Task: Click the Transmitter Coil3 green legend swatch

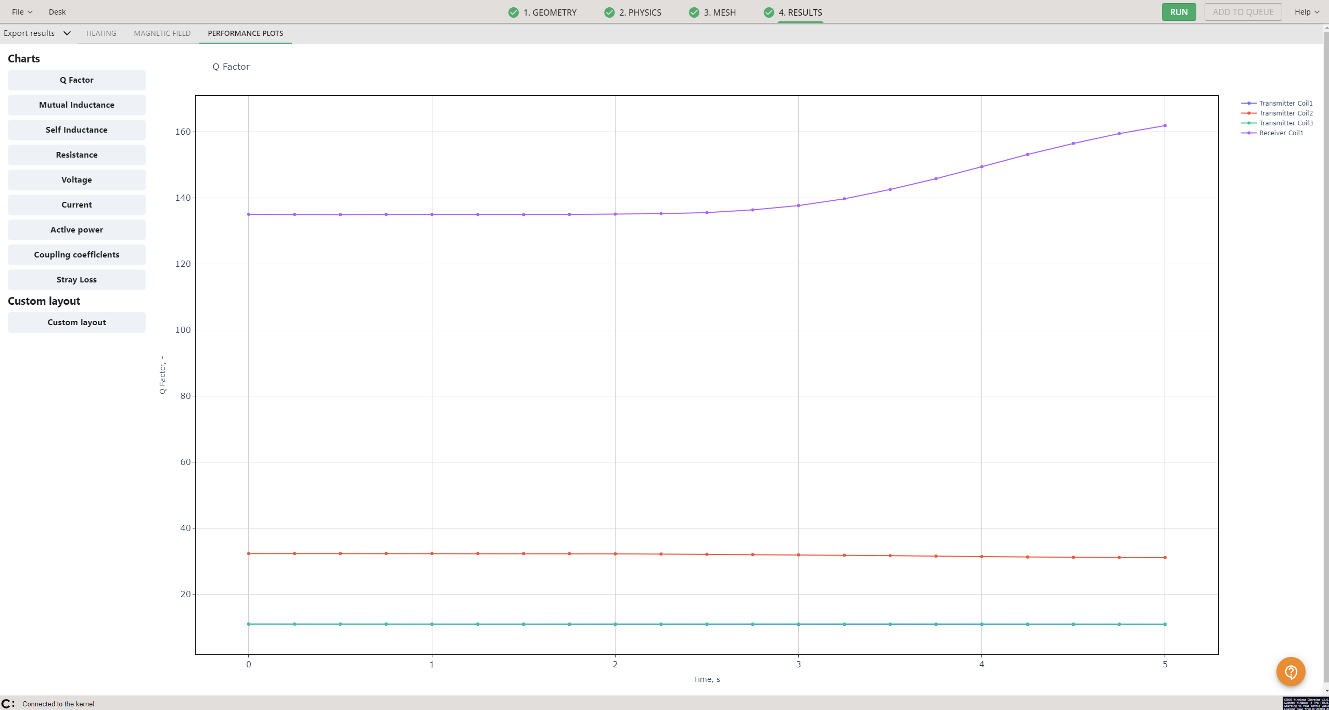Action: pos(1248,123)
